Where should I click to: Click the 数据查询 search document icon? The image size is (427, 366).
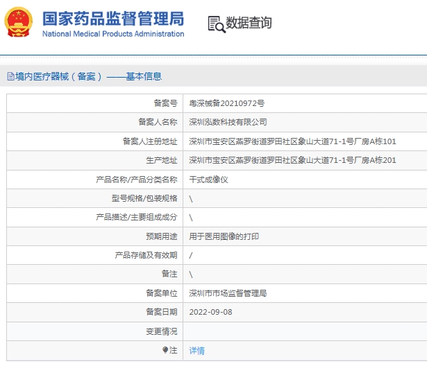pyautogui.click(x=217, y=24)
